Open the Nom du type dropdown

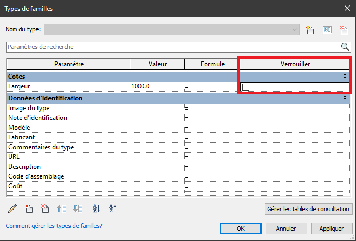[295, 29]
